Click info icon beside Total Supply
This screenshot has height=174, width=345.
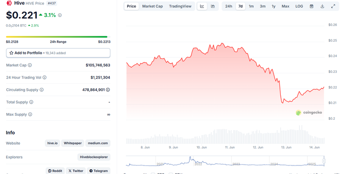[31, 102]
